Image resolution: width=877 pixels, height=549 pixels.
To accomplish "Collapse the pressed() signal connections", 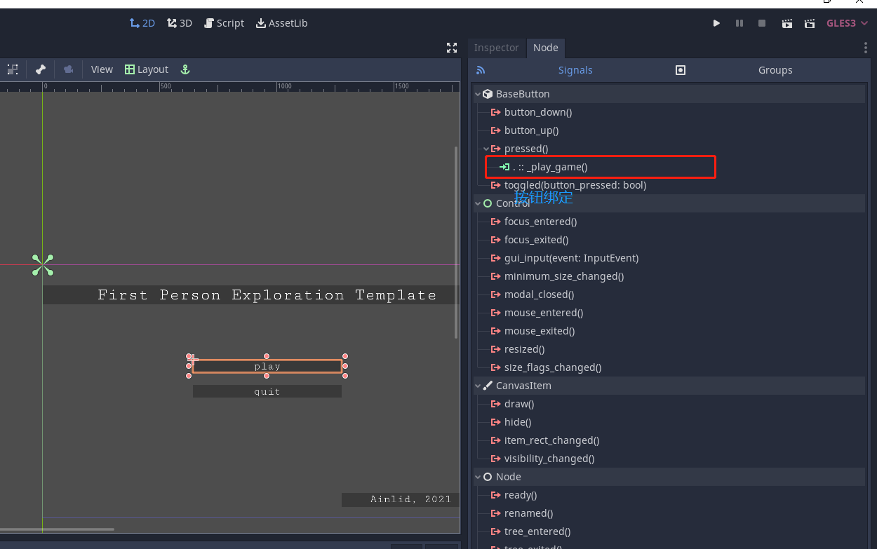I will coord(486,149).
